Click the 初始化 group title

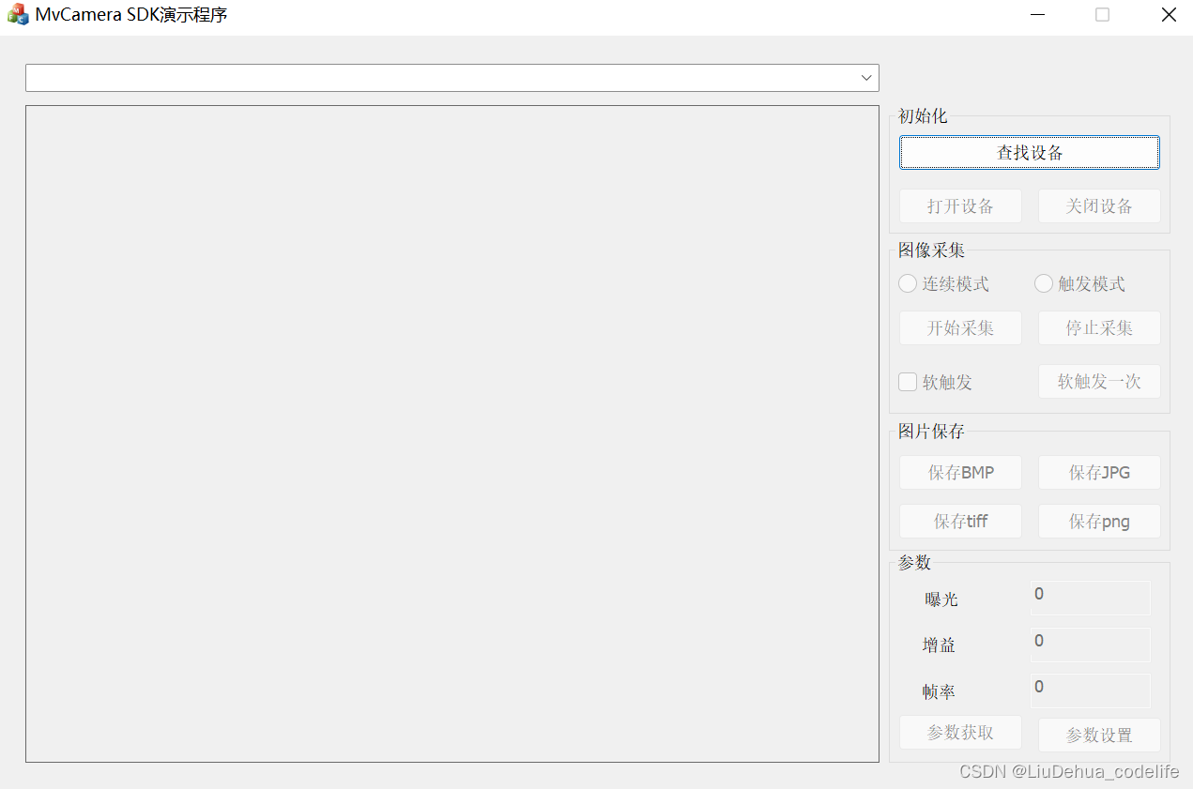tap(923, 116)
